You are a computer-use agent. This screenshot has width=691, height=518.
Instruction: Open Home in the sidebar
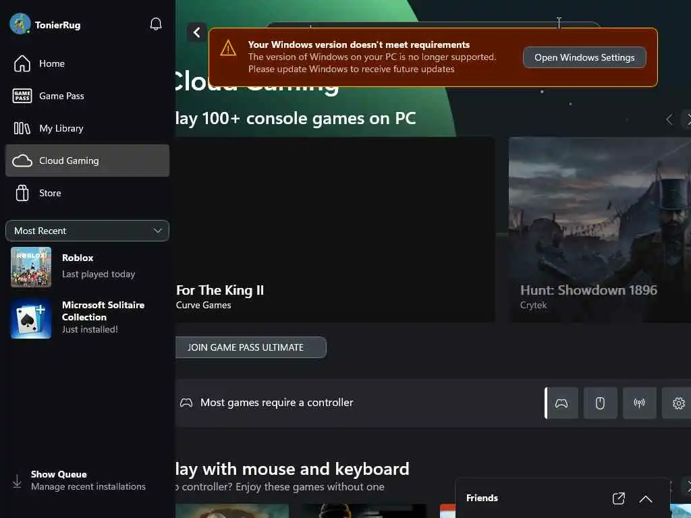coord(87,63)
